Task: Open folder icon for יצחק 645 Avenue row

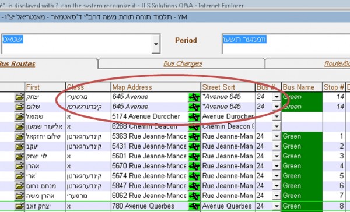Action: (19, 97)
